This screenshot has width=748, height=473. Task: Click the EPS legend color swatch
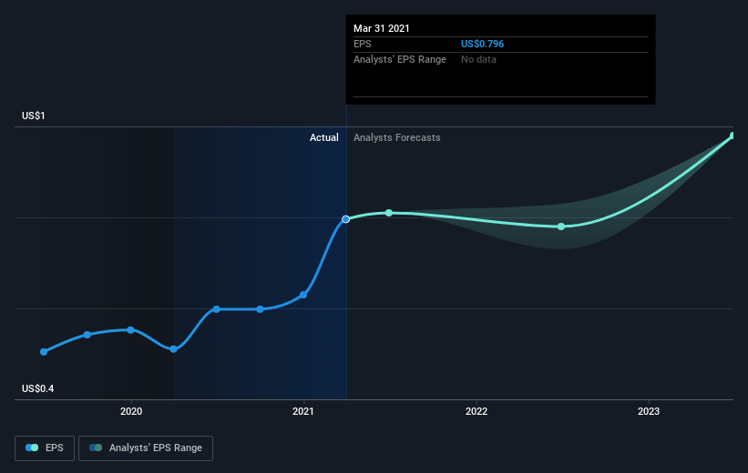coord(32,448)
